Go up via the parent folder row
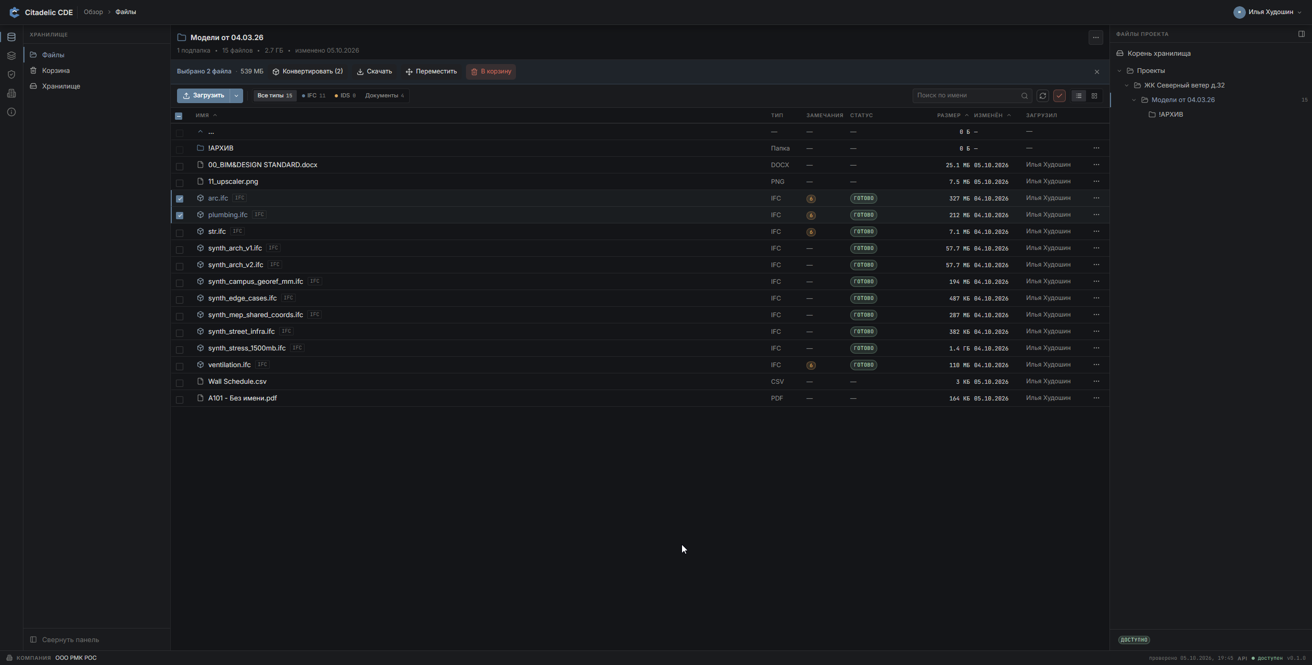The image size is (1312, 665). point(639,132)
